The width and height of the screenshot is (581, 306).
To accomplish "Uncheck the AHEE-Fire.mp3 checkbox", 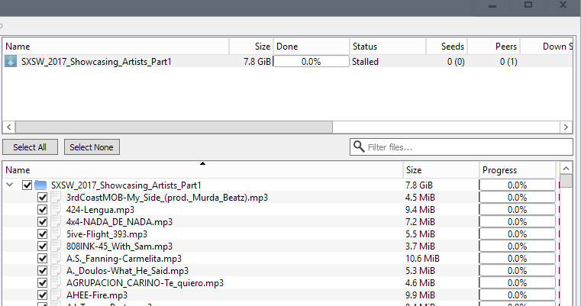I will 42,295.
